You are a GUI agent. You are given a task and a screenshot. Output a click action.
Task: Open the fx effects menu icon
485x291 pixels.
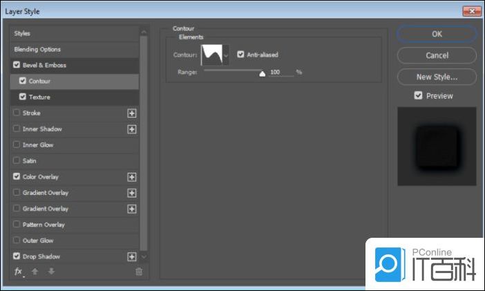[18, 272]
